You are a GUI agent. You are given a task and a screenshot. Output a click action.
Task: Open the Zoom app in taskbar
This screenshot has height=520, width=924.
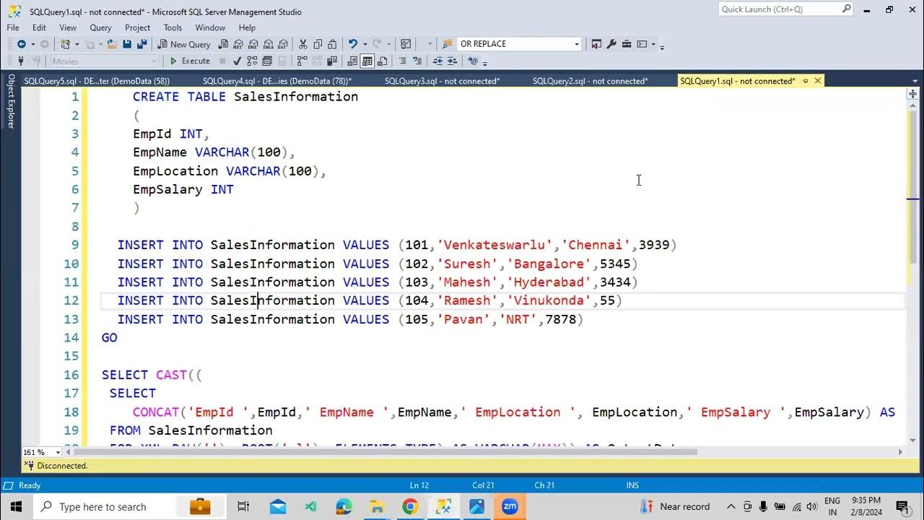coord(510,506)
